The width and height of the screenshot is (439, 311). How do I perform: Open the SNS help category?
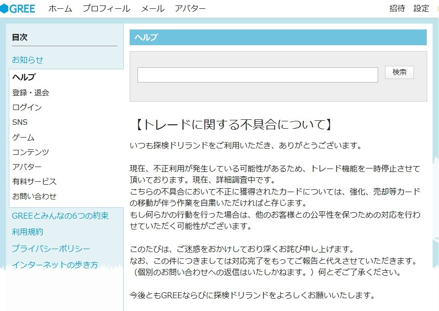click(20, 122)
